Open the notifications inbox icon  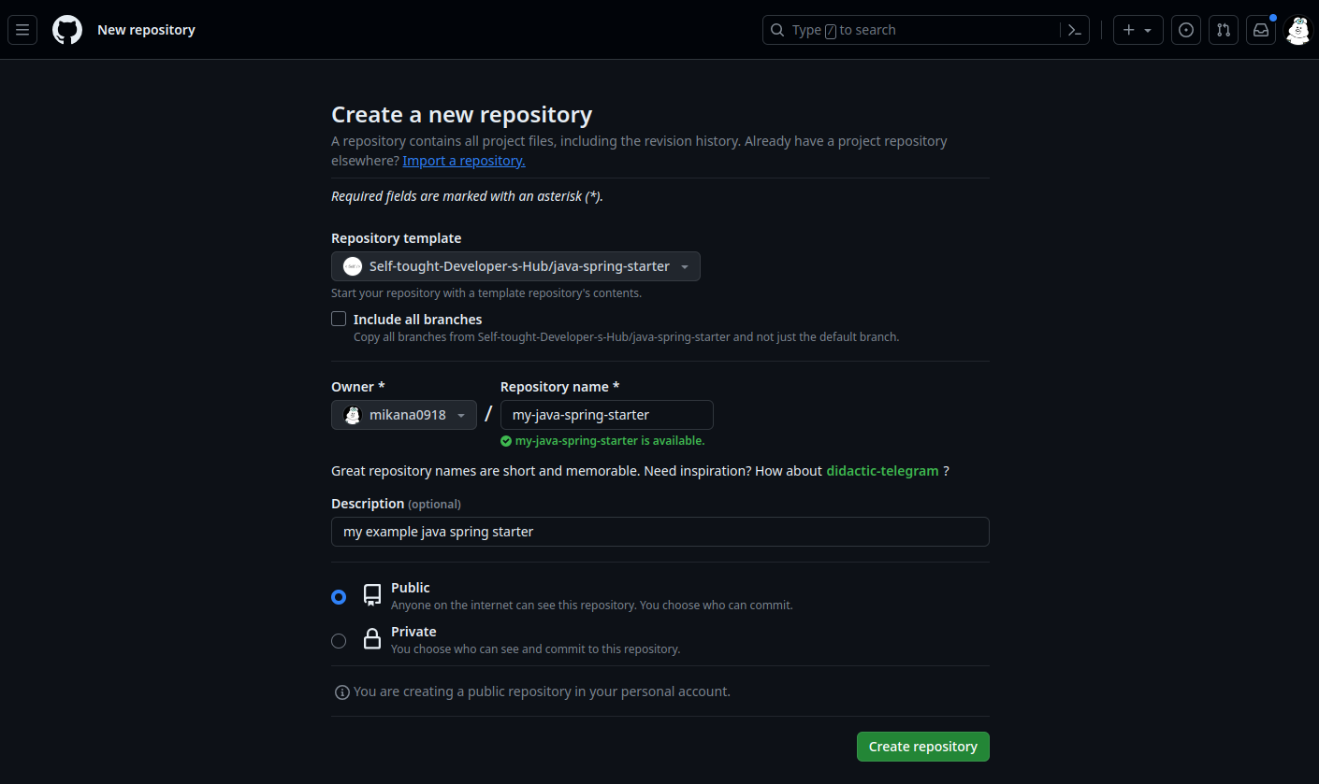[1261, 30]
